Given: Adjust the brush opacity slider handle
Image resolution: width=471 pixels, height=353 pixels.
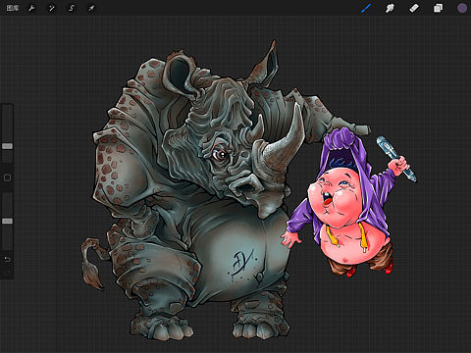Looking at the screenshot, I should pyautogui.click(x=7, y=222).
